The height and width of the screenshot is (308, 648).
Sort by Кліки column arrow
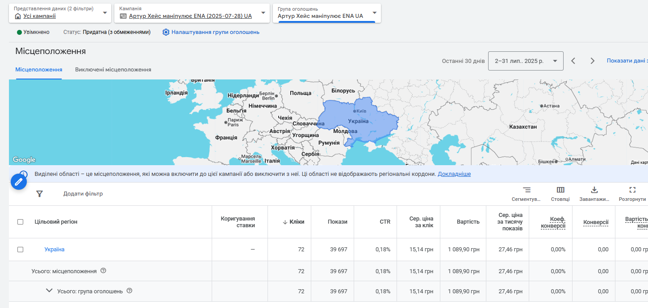pyautogui.click(x=285, y=222)
